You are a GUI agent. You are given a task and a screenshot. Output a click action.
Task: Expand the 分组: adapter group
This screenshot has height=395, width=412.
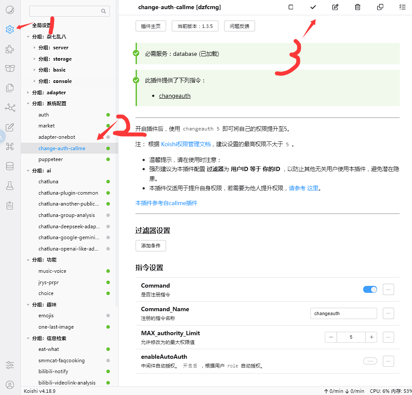coord(28,93)
